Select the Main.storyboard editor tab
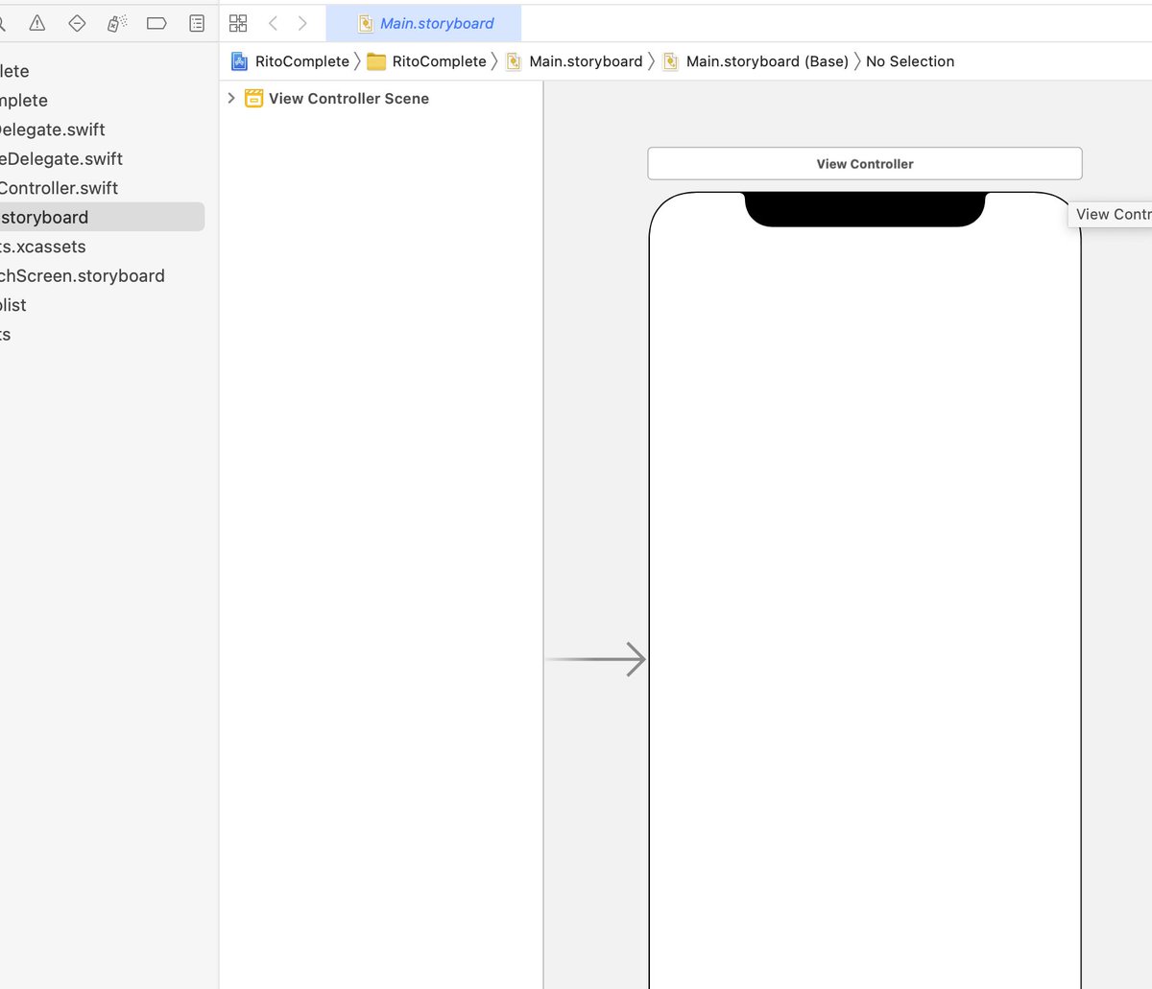Image resolution: width=1152 pixels, height=989 pixels. click(x=424, y=23)
